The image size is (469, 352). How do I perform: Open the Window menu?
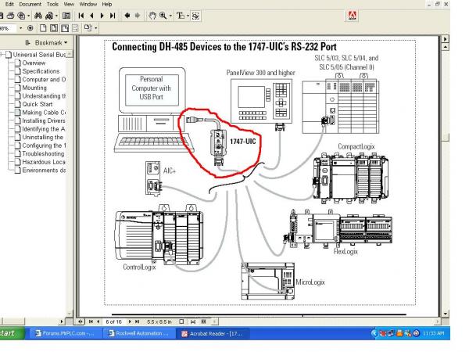point(88,4)
